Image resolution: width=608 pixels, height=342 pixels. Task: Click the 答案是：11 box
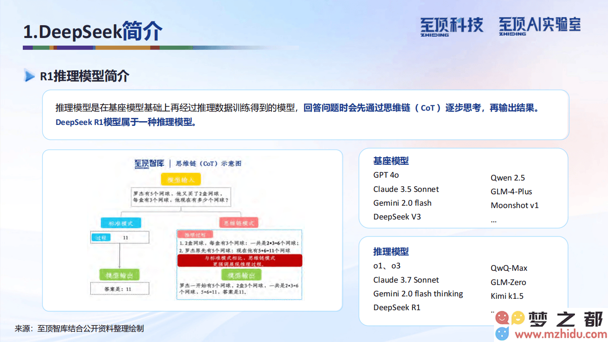(x=120, y=288)
